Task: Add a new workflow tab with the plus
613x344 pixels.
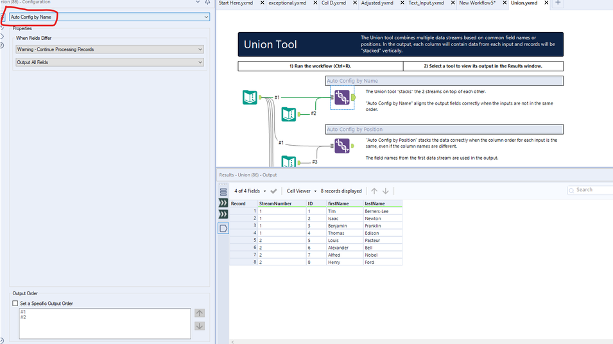Action: pyautogui.click(x=558, y=3)
